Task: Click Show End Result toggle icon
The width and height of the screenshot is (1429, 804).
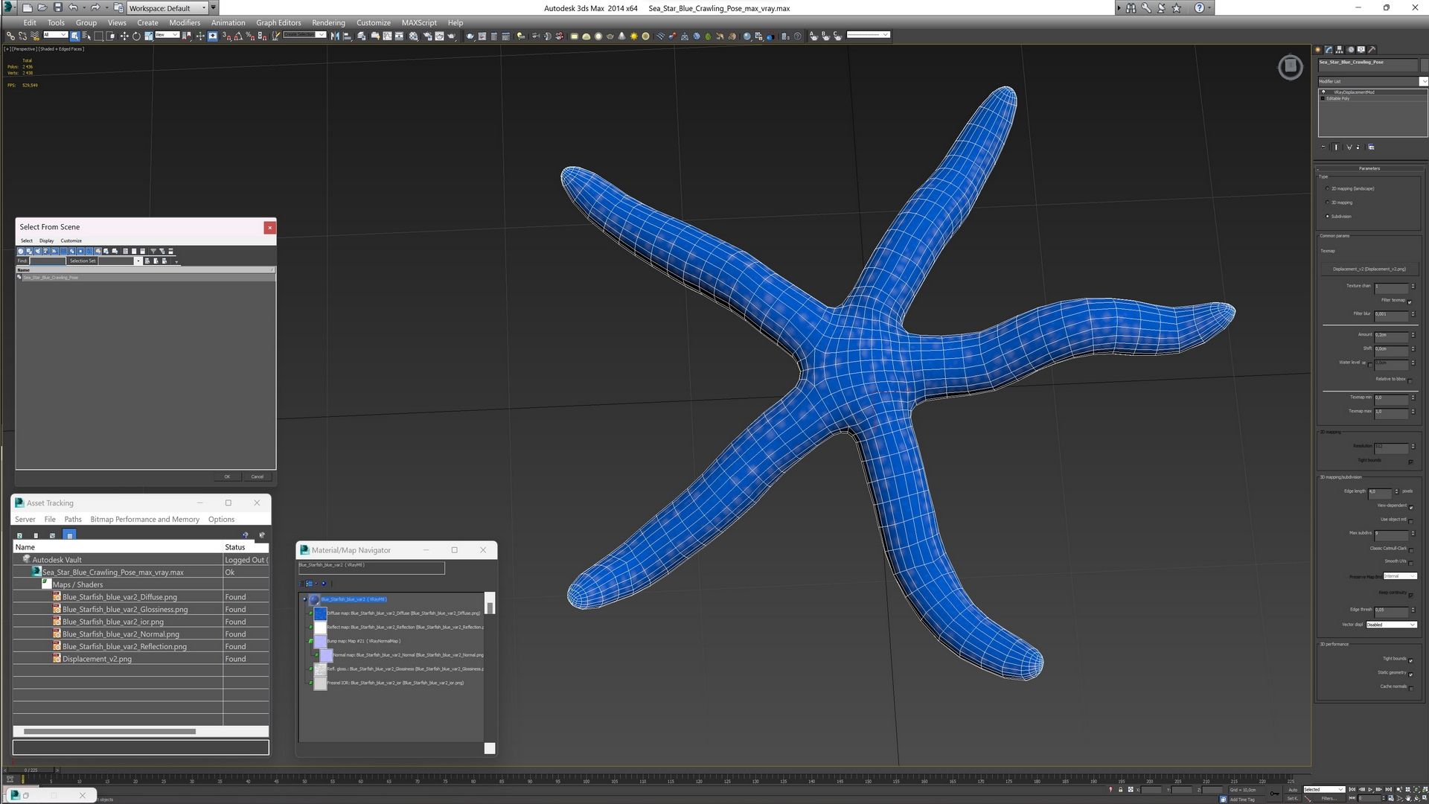Action: click(x=1337, y=147)
